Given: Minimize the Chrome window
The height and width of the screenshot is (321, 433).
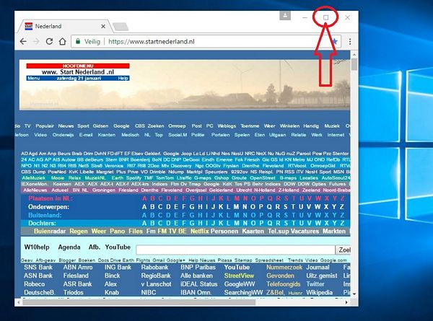Looking at the screenshot, I should (305, 17).
